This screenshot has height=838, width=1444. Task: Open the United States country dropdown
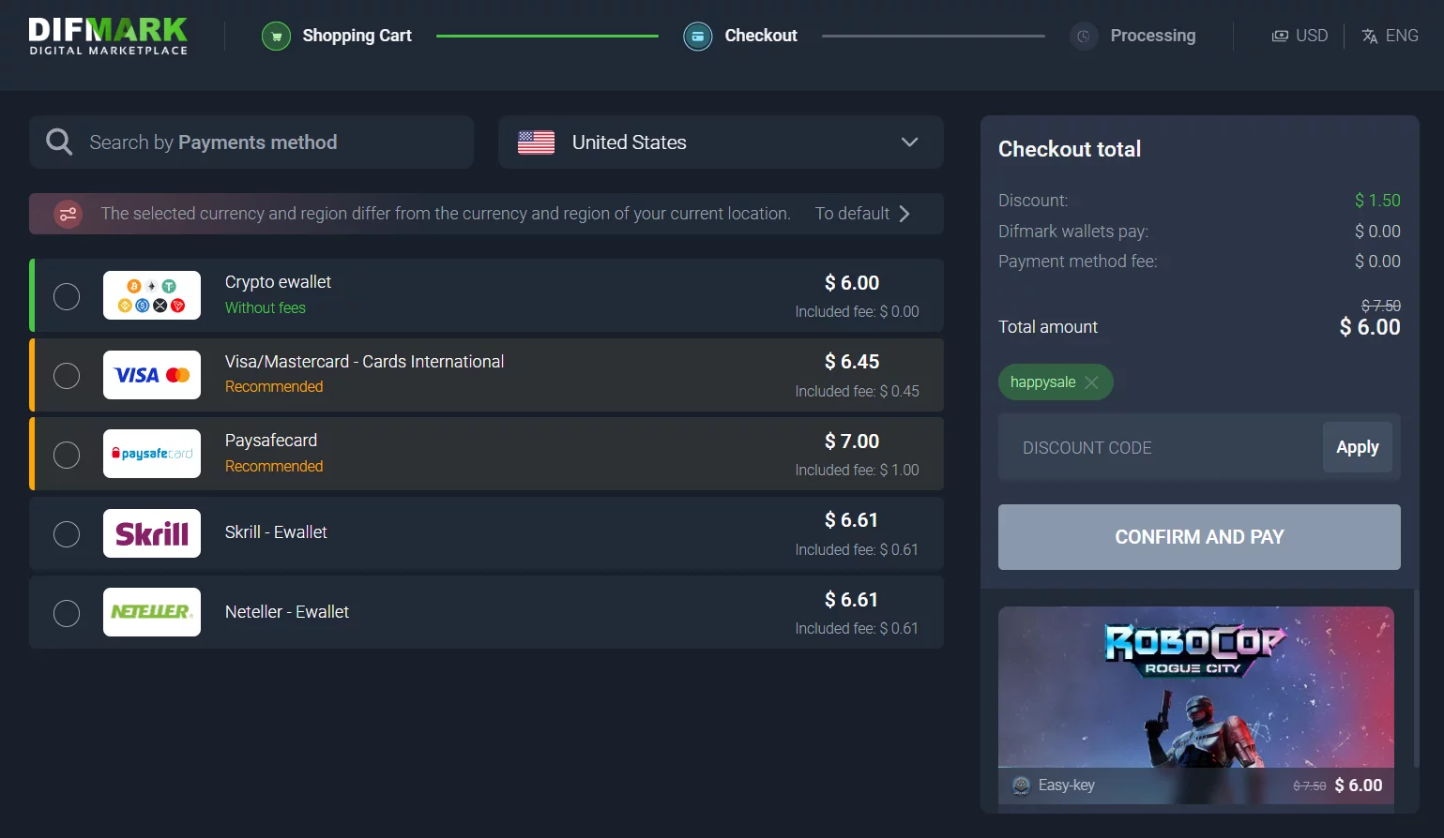721,142
